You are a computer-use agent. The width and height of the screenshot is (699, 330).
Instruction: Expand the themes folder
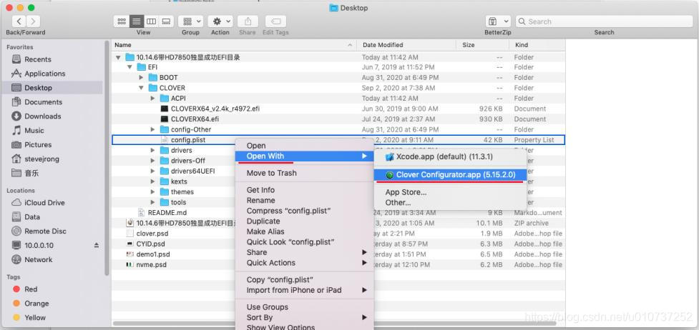tap(153, 192)
